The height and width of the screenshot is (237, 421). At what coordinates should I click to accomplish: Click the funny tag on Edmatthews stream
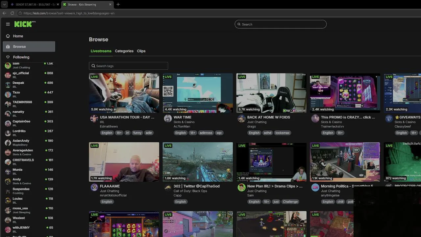137,133
